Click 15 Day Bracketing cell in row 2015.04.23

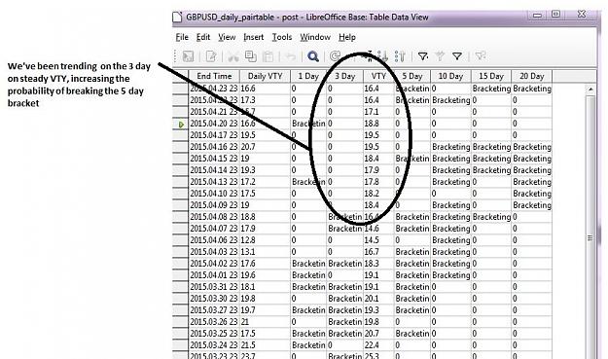(491, 89)
